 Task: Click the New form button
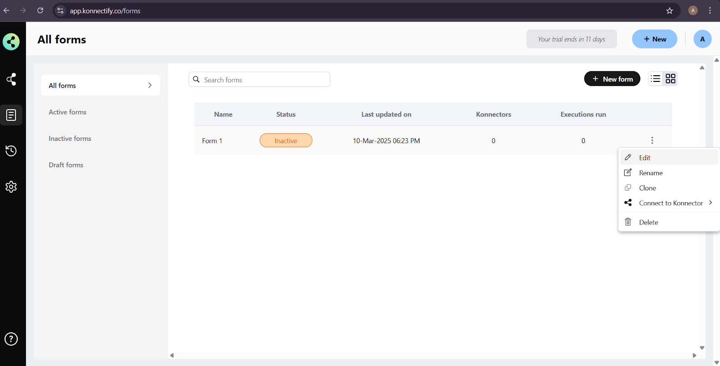coord(612,79)
